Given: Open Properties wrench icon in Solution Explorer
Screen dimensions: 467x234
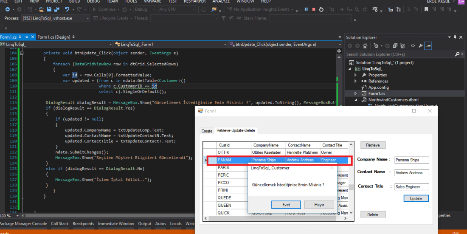Looking at the screenshot, I should (x=420, y=46).
